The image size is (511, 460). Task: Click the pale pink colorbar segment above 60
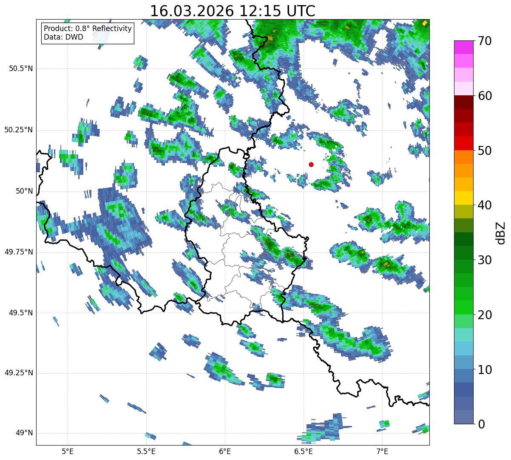coord(463,89)
